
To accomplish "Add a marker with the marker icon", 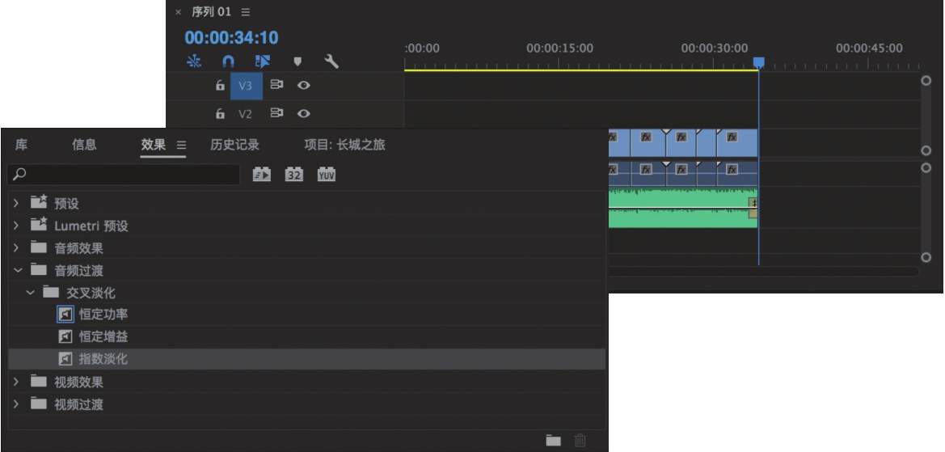I will click(297, 61).
